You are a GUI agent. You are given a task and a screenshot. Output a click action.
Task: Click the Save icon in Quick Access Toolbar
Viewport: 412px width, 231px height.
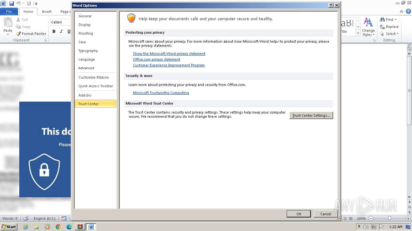pyautogui.click(x=12, y=4)
